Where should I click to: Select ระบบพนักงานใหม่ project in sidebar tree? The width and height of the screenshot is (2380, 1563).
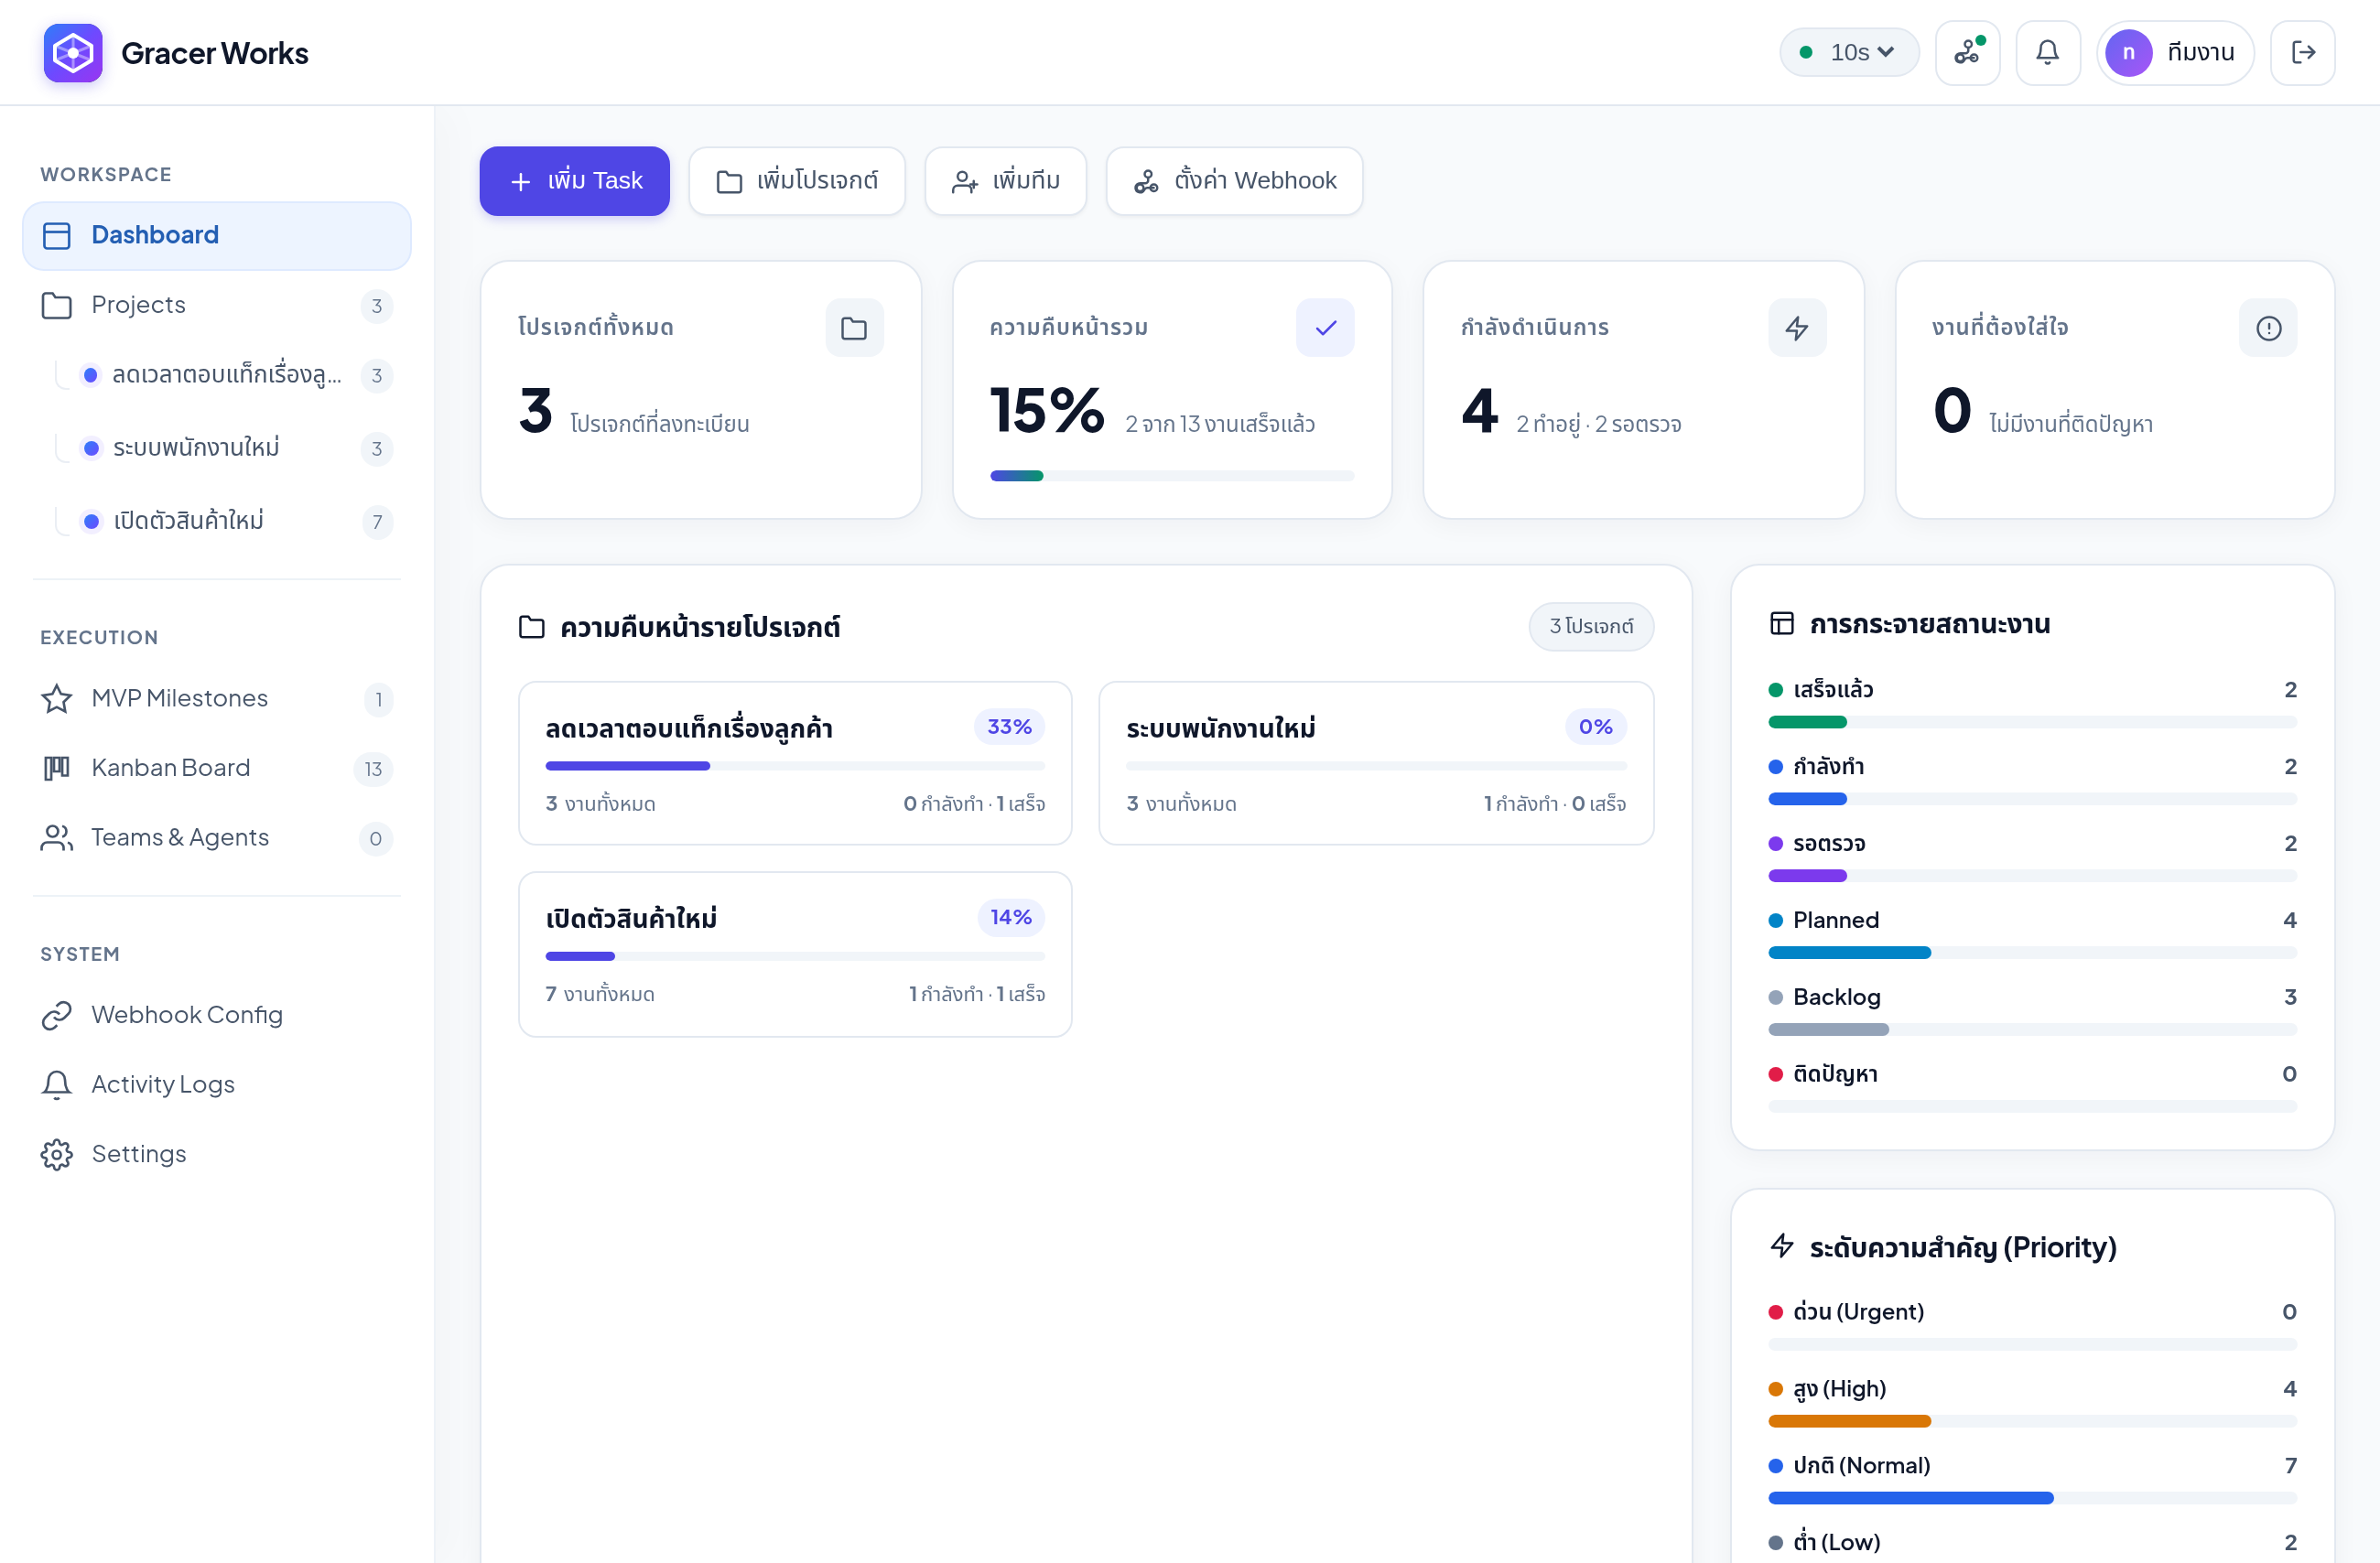point(232,448)
